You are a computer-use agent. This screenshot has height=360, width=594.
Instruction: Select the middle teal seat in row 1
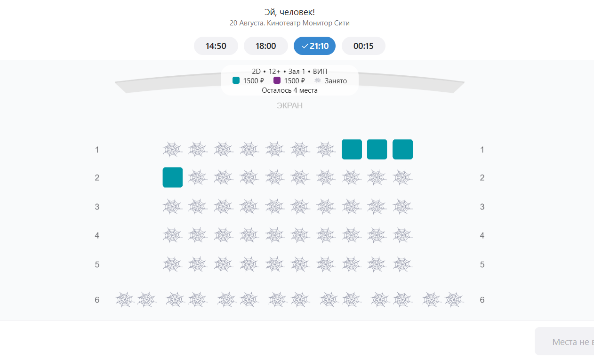377,150
